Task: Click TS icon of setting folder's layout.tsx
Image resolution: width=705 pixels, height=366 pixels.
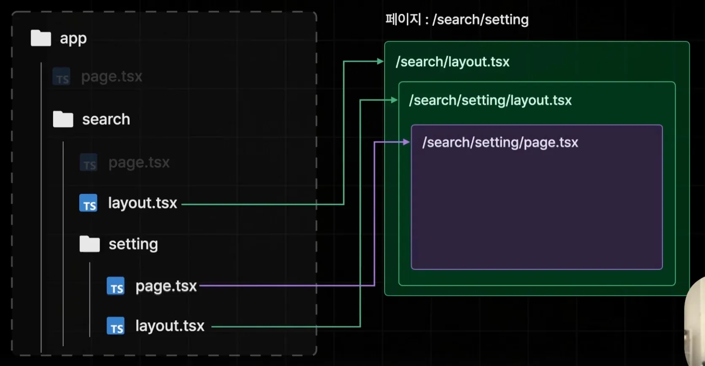Action: 116,326
